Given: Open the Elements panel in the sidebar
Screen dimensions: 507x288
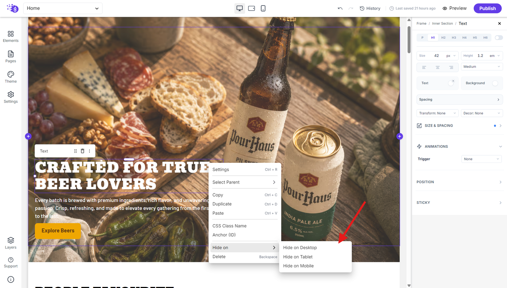Looking at the screenshot, I should (x=11, y=36).
